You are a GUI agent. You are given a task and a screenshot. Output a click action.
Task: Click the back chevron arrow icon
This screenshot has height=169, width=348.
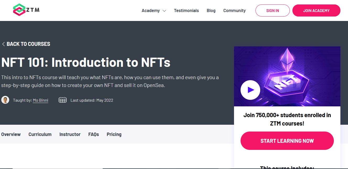3,44
